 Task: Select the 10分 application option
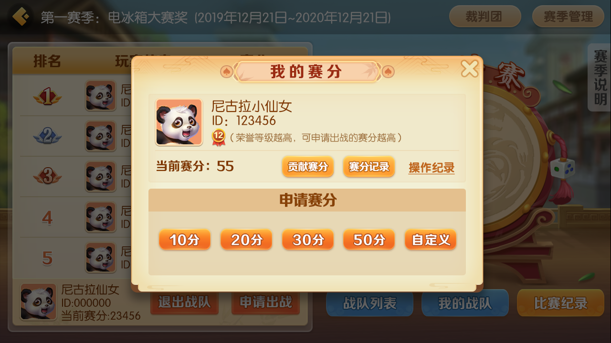pyautogui.click(x=185, y=240)
